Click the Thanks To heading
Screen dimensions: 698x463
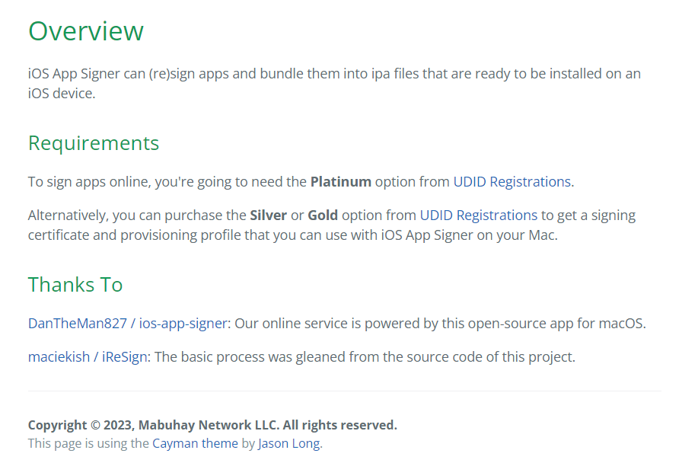coord(75,285)
